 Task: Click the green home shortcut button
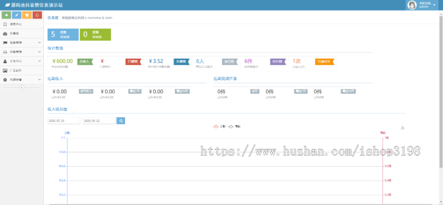(x=6, y=15)
